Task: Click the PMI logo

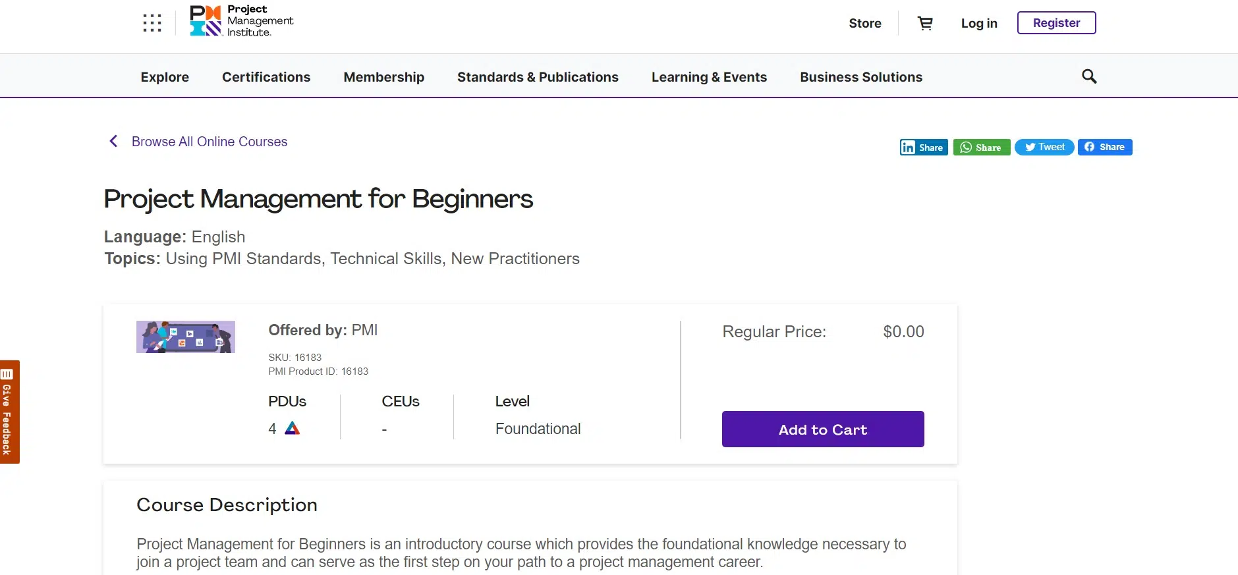Action: pos(241,21)
